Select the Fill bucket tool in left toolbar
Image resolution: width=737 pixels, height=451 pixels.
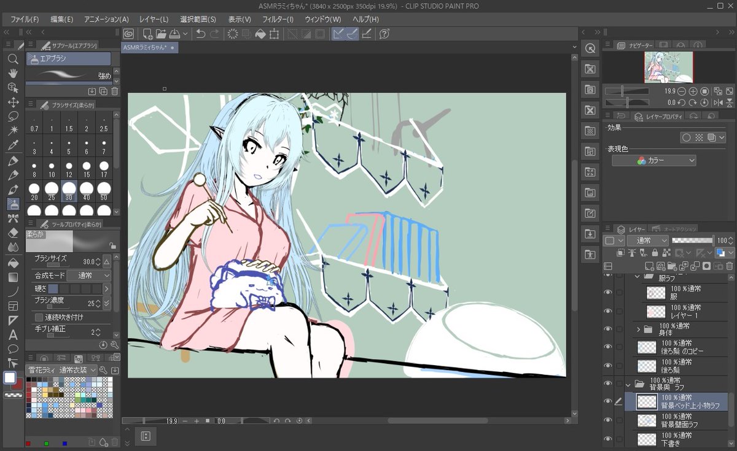(x=12, y=263)
